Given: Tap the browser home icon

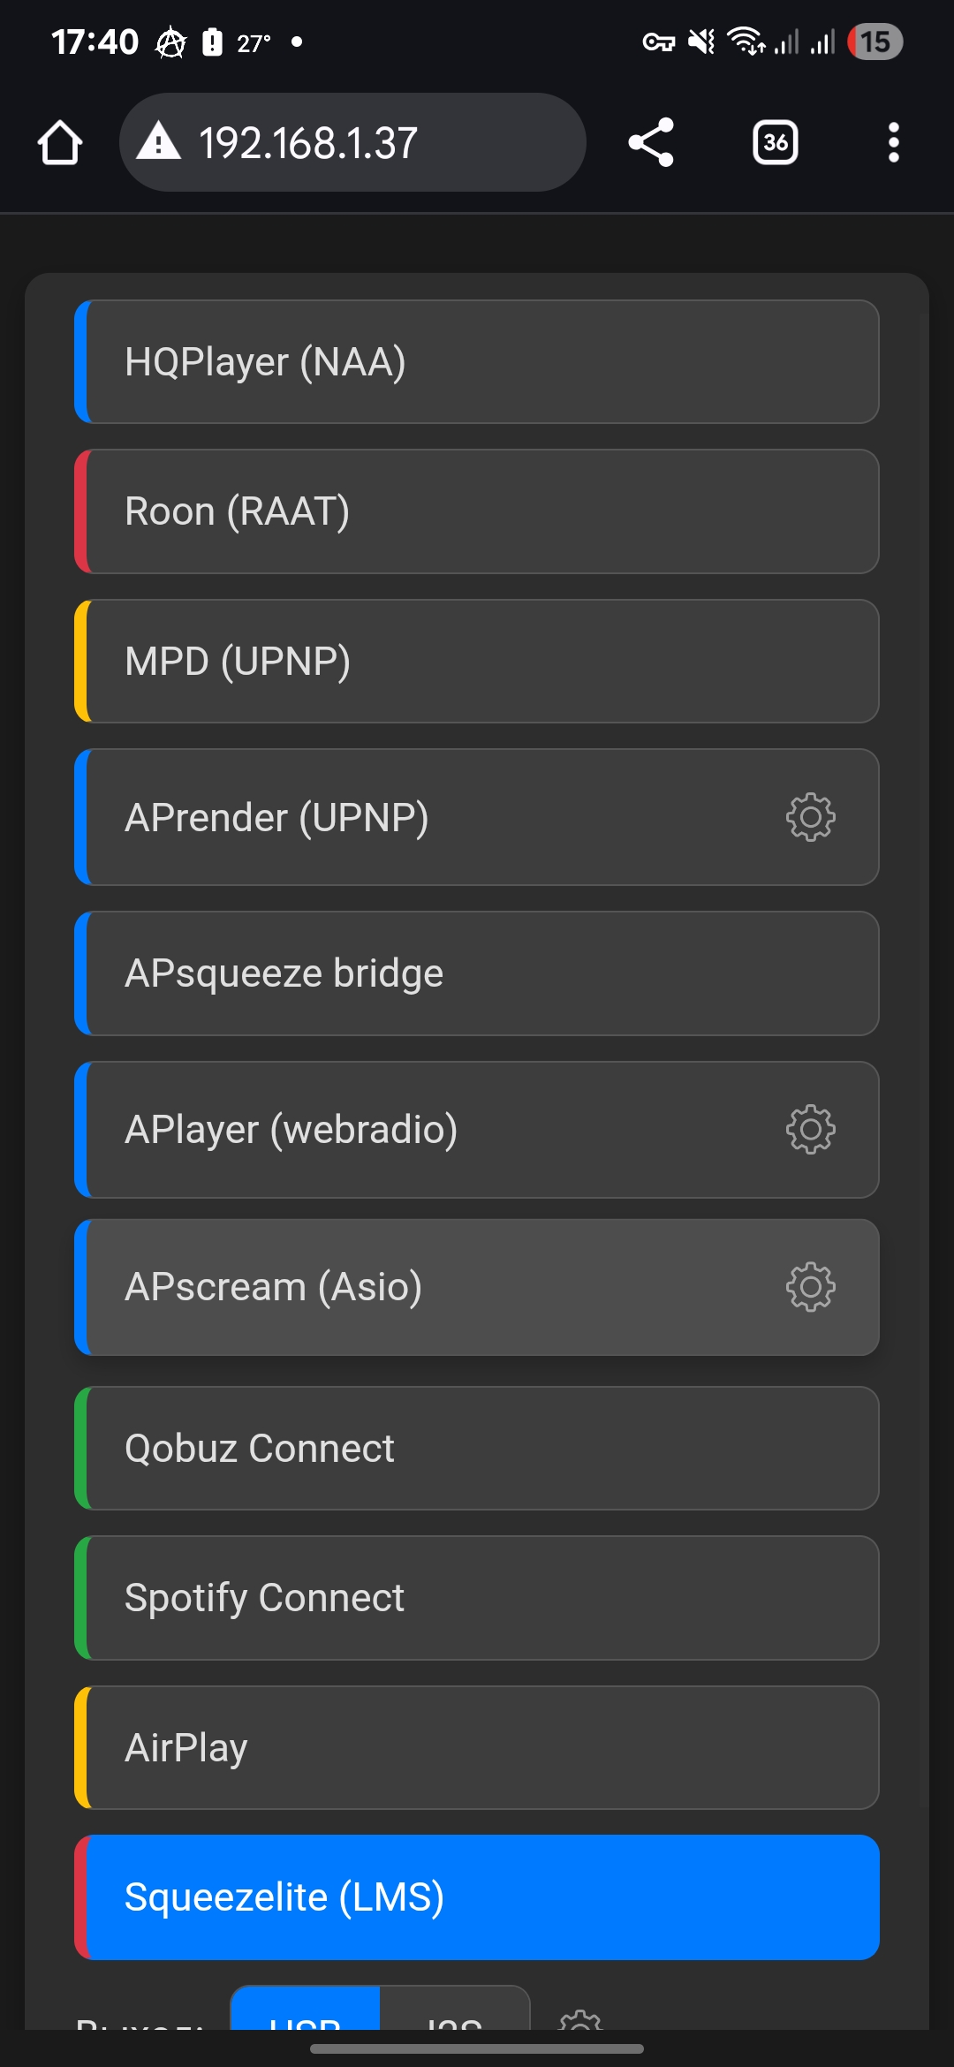Looking at the screenshot, I should coord(60,142).
